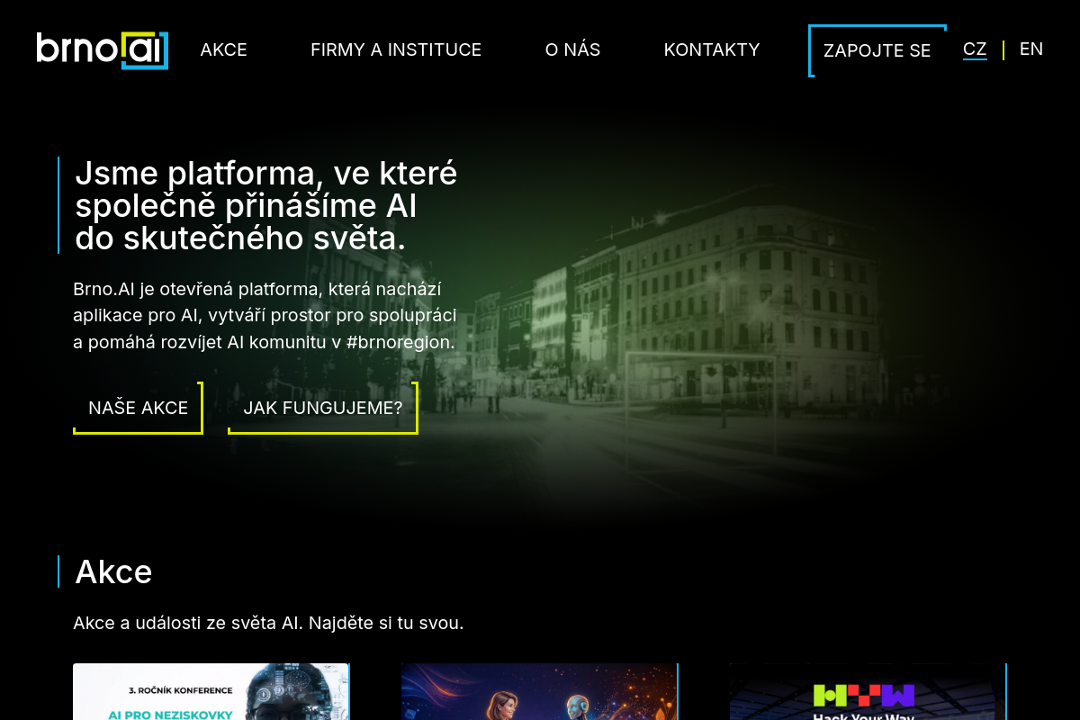Keep language set to CZ
The width and height of the screenshot is (1080, 720).
(975, 49)
